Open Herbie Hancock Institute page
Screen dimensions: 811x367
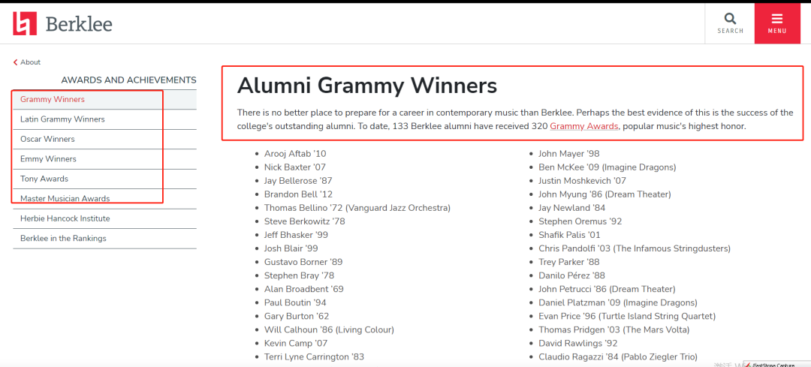pos(65,219)
